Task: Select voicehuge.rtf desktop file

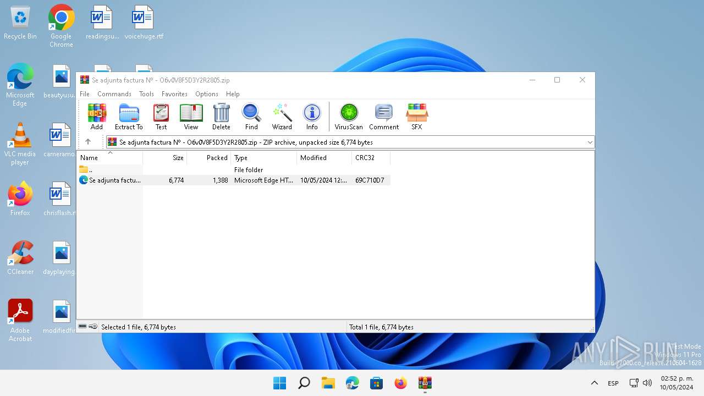Action: point(144,23)
